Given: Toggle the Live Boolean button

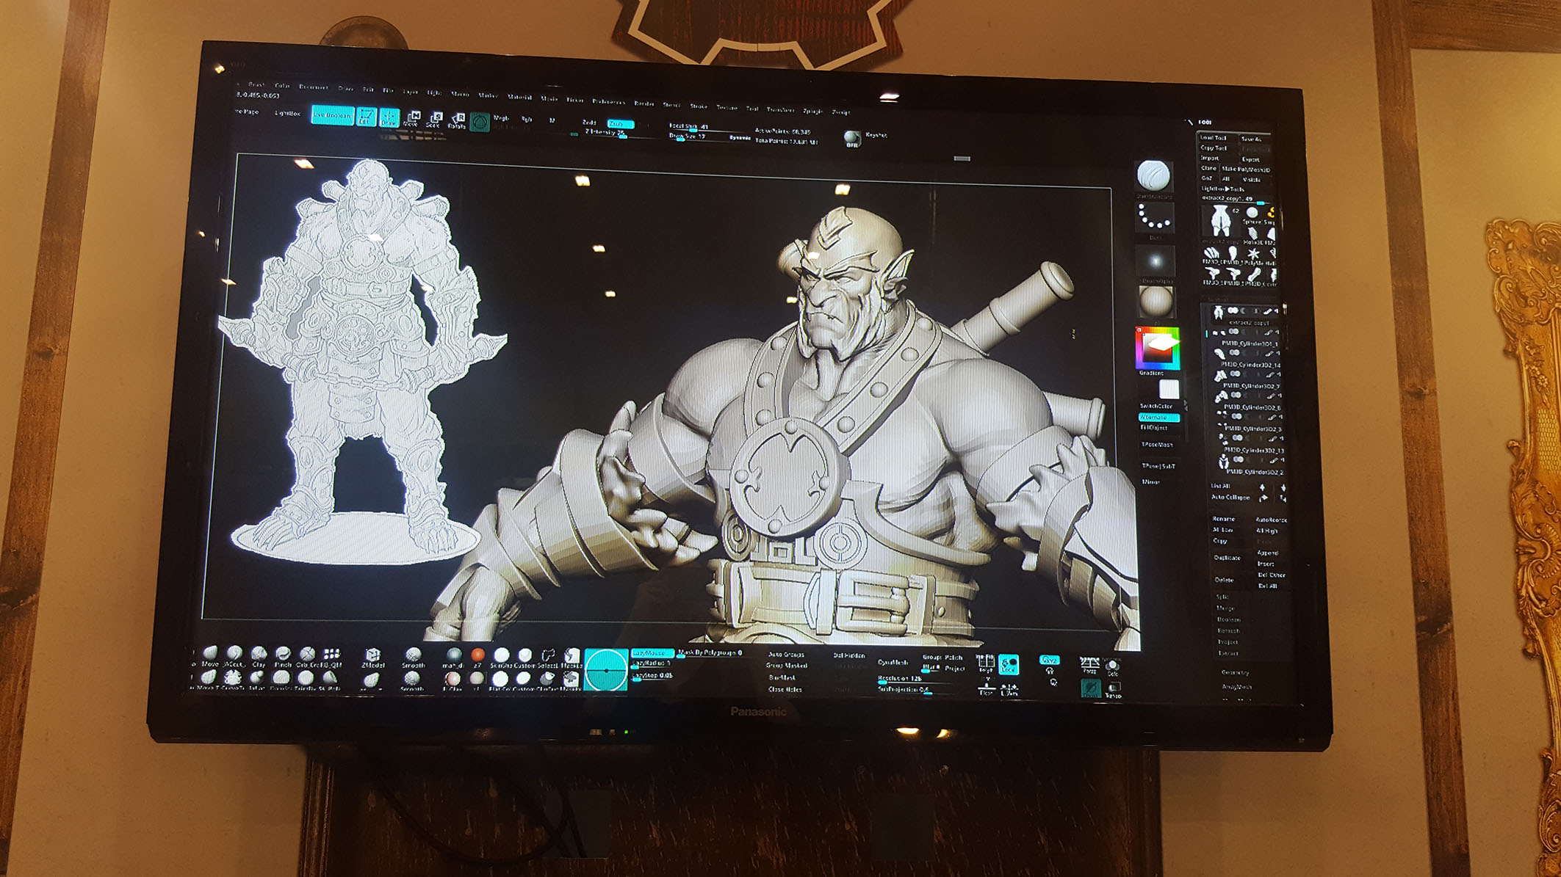Looking at the screenshot, I should pos(332,115).
